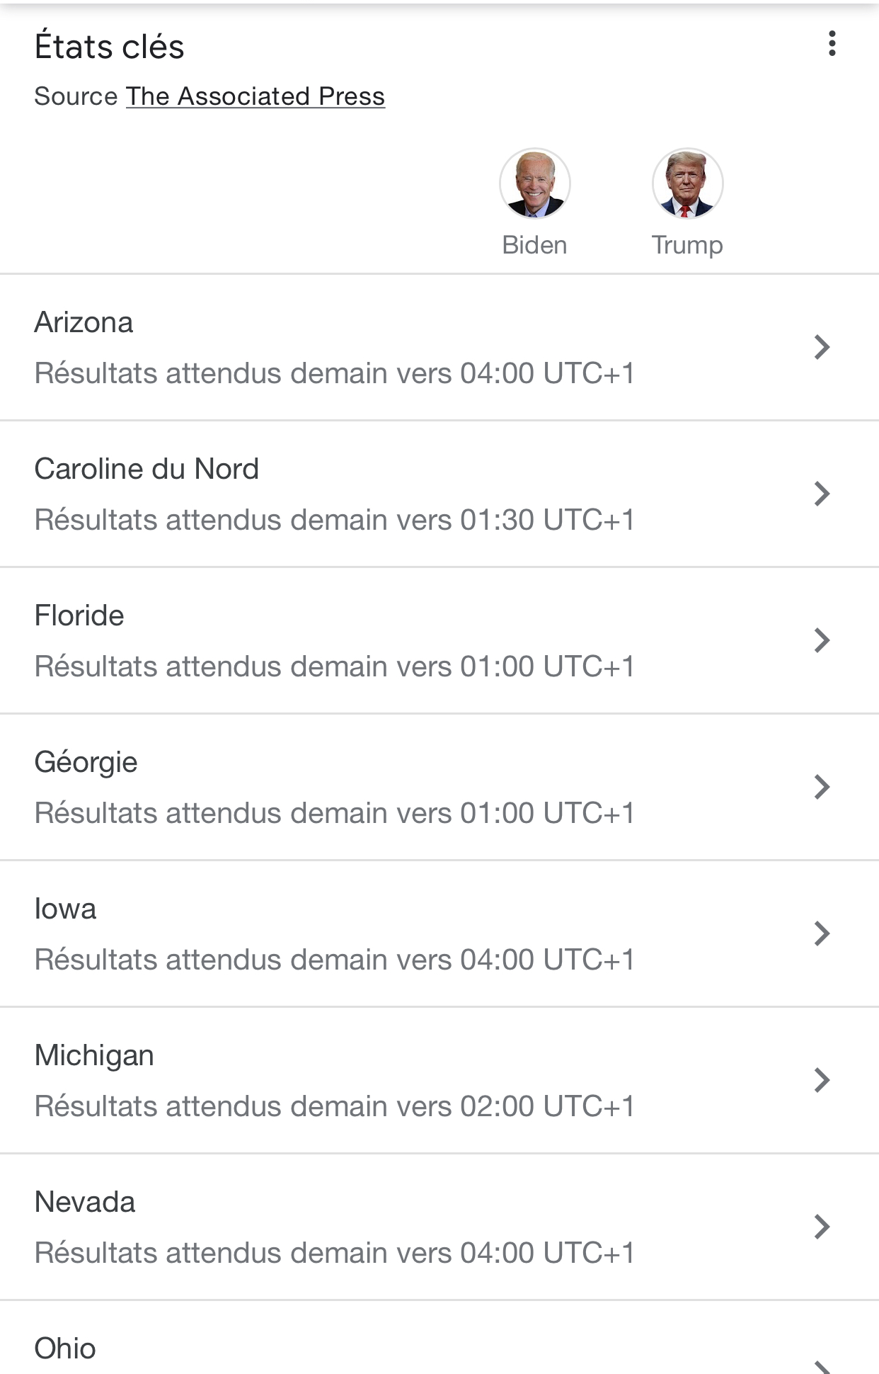Tap the Iowa state name

point(65,909)
